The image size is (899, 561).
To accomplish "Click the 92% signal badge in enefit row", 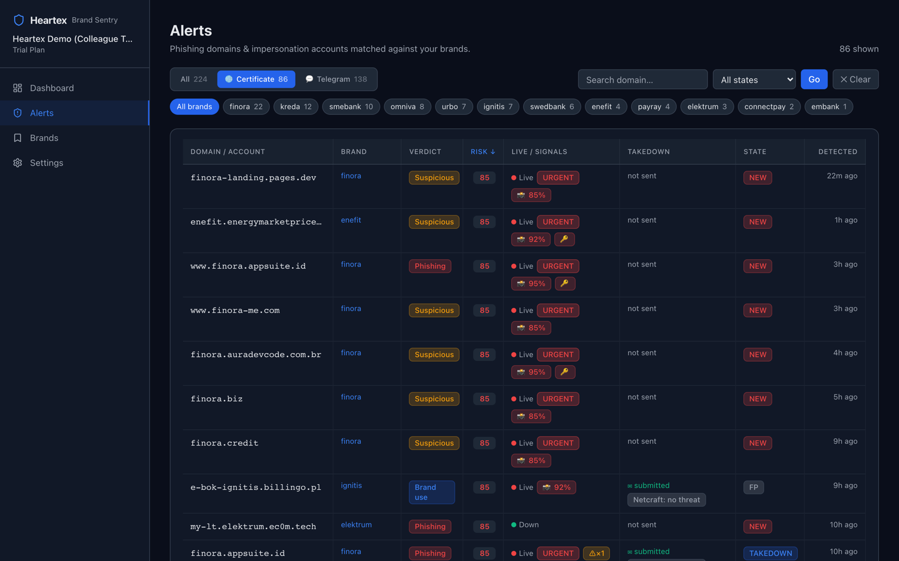I will tap(531, 240).
